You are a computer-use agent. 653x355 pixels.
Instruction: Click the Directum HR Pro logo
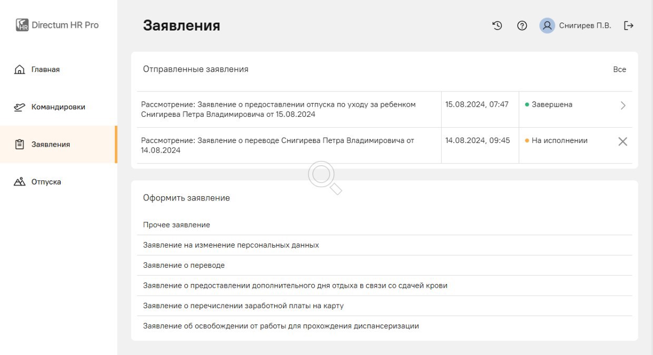[x=22, y=25]
